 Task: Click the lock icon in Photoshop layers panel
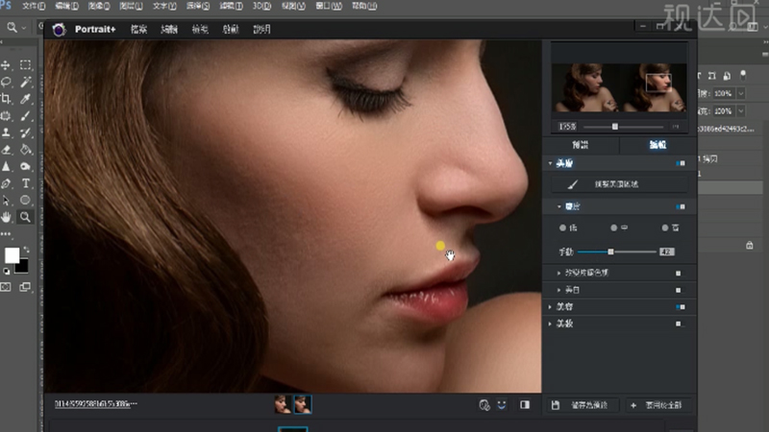pos(750,245)
